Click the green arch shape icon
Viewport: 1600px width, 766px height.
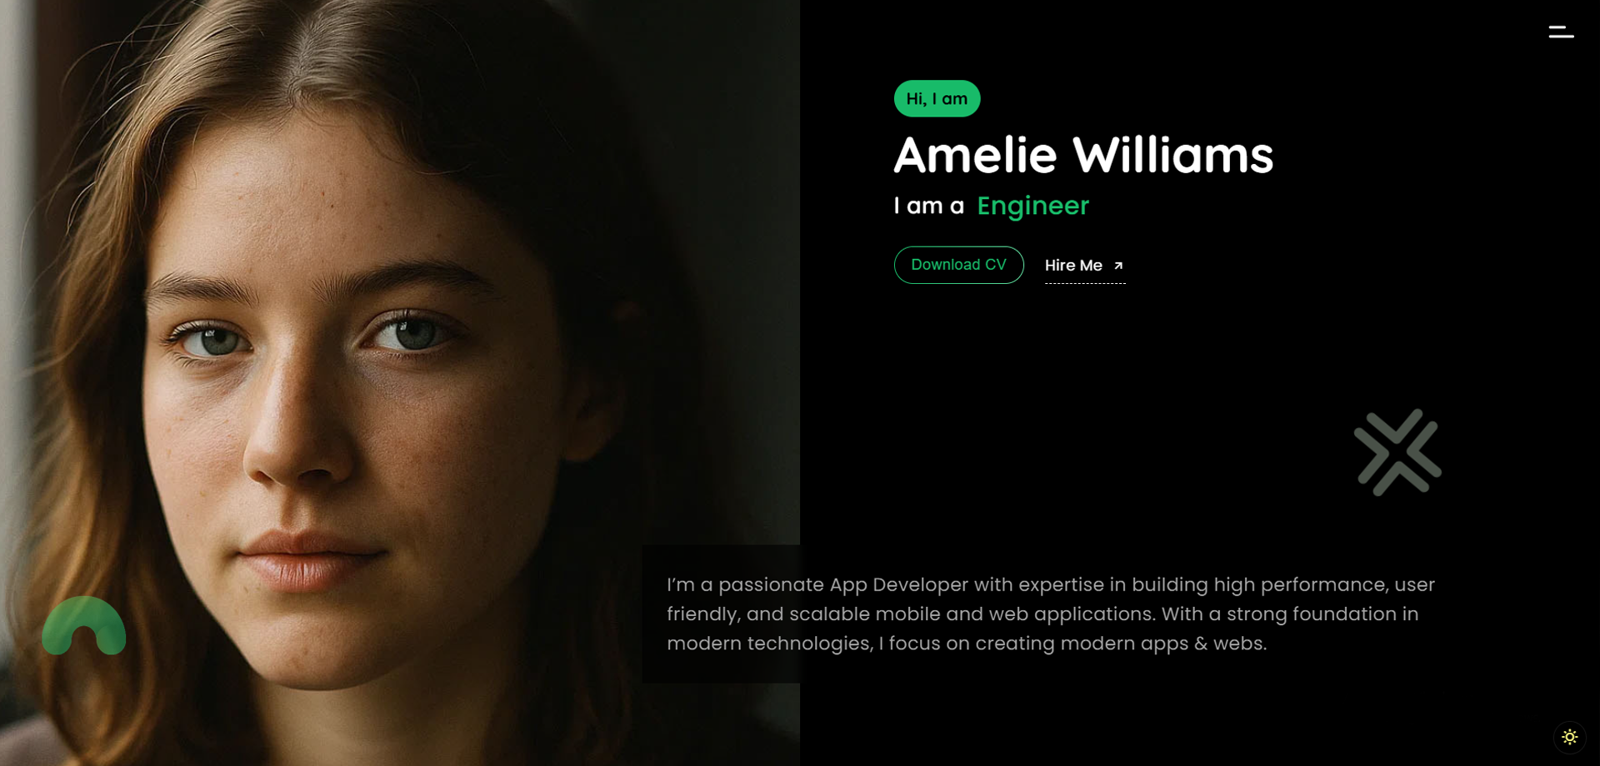[x=84, y=625]
